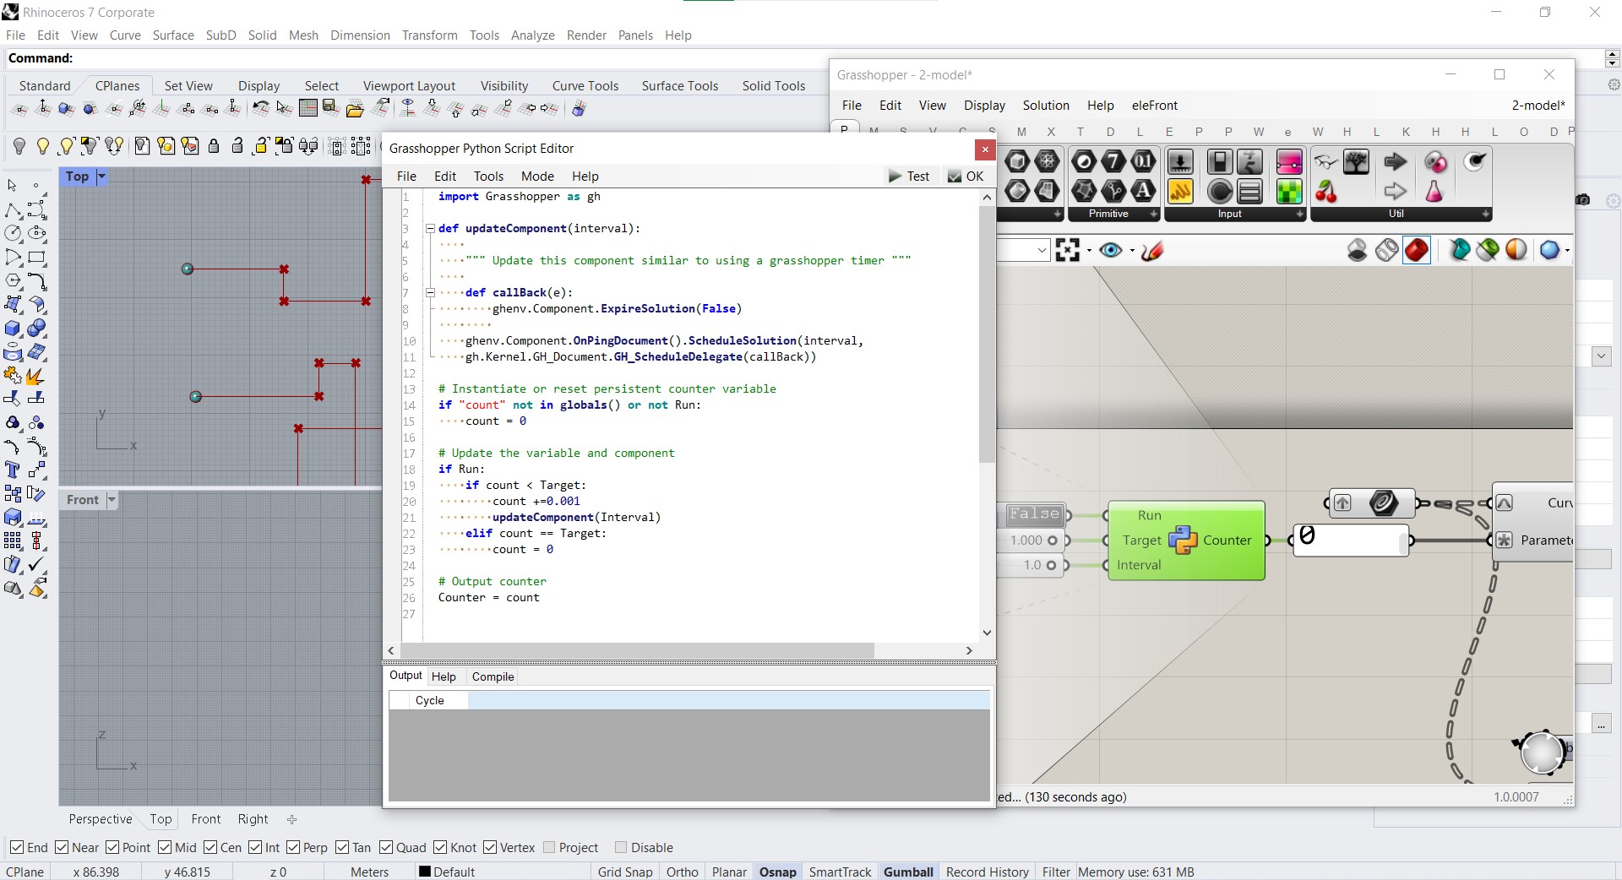Uncheck the End osnap option
This screenshot has width=1622, height=880.
pos(19,847)
